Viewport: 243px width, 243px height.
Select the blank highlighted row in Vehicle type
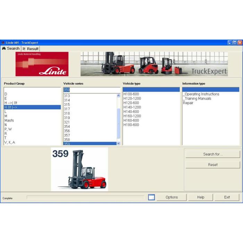[x=151, y=90]
